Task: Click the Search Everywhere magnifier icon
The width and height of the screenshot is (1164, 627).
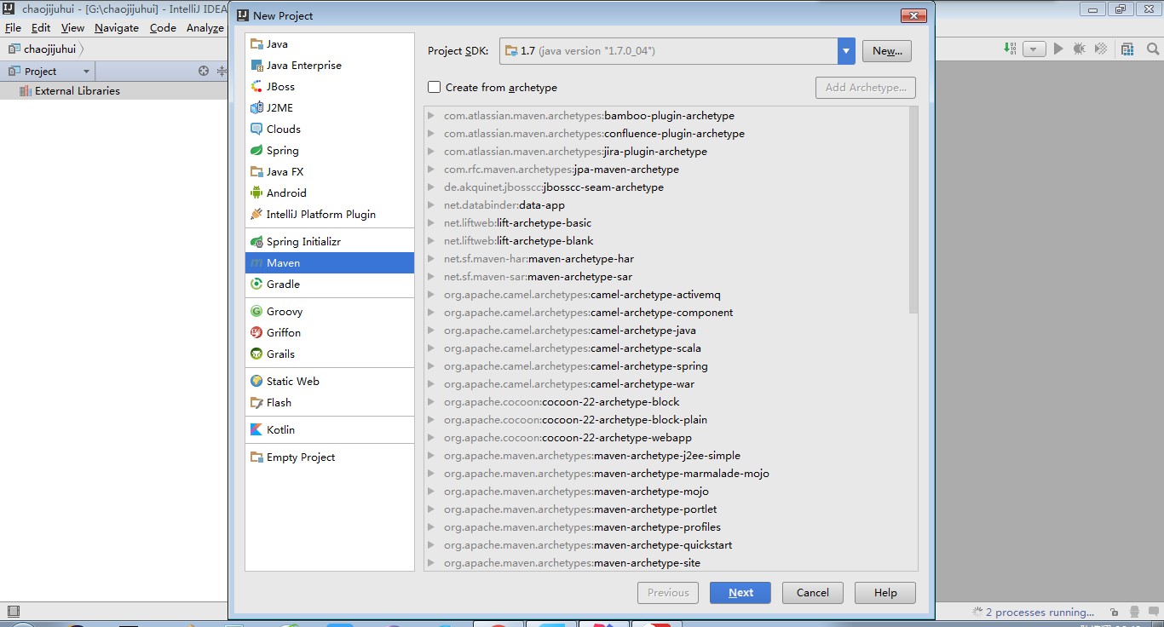Action: click(1153, 49)
